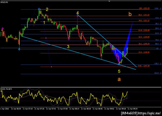Click the yellow wave label 1

point(44,23)
